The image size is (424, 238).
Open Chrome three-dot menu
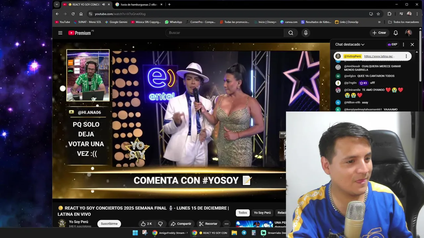point(417,14)
